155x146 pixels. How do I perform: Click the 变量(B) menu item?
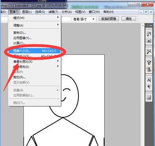(34, 90)
